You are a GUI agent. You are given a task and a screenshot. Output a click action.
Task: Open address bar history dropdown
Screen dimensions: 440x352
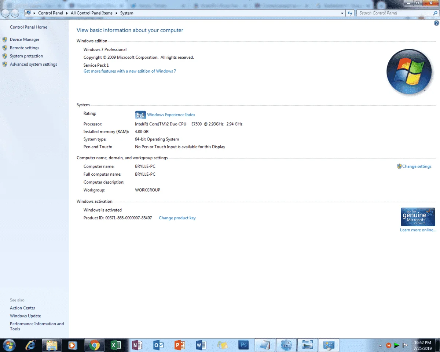342,13
